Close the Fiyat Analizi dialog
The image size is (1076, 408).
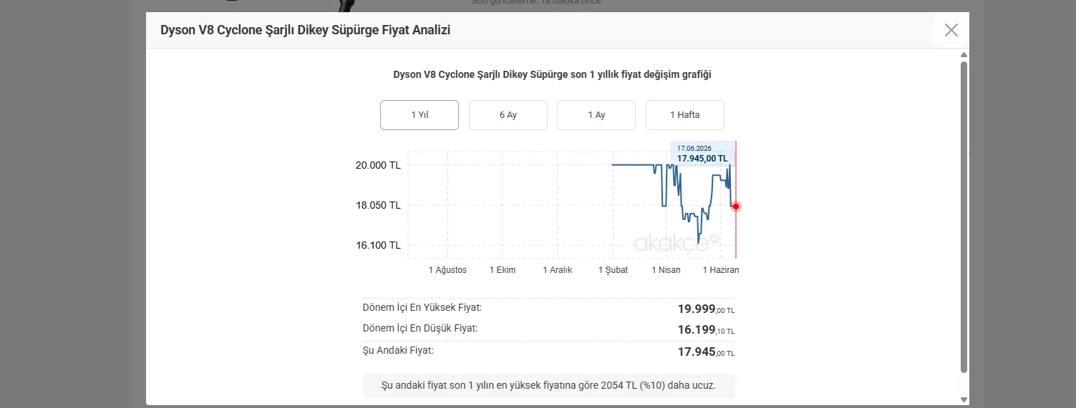pyautogui.click(x=951, y=30)
